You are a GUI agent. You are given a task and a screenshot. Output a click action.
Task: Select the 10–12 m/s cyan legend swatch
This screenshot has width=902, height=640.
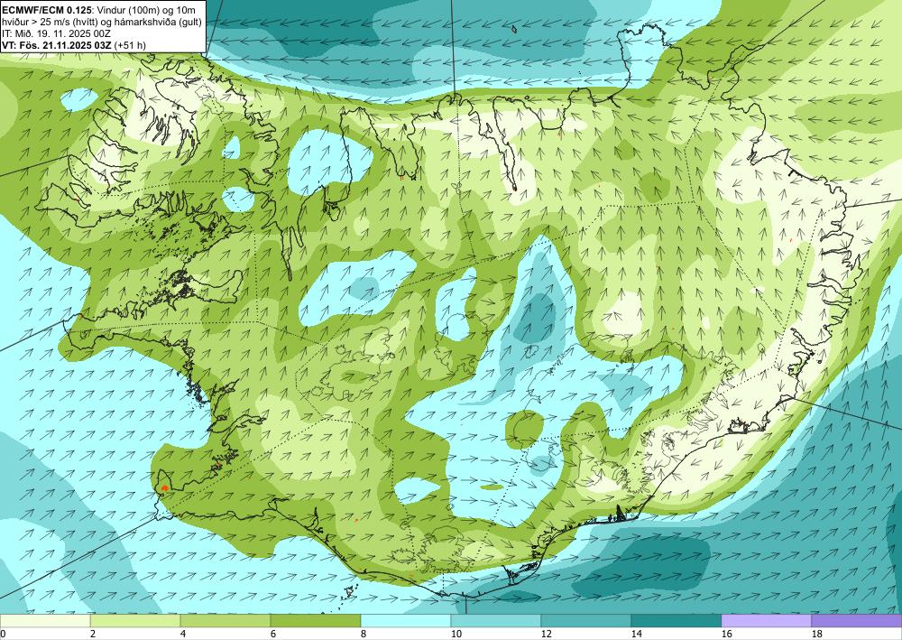pos(496,621)
